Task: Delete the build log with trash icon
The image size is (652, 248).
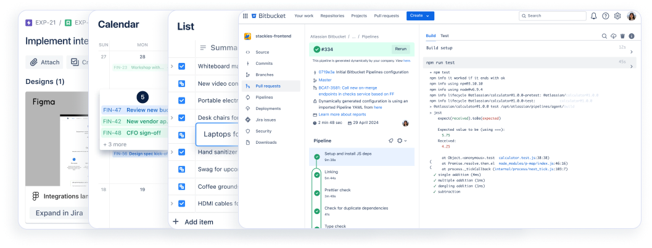Action: (x=622, y=36)
